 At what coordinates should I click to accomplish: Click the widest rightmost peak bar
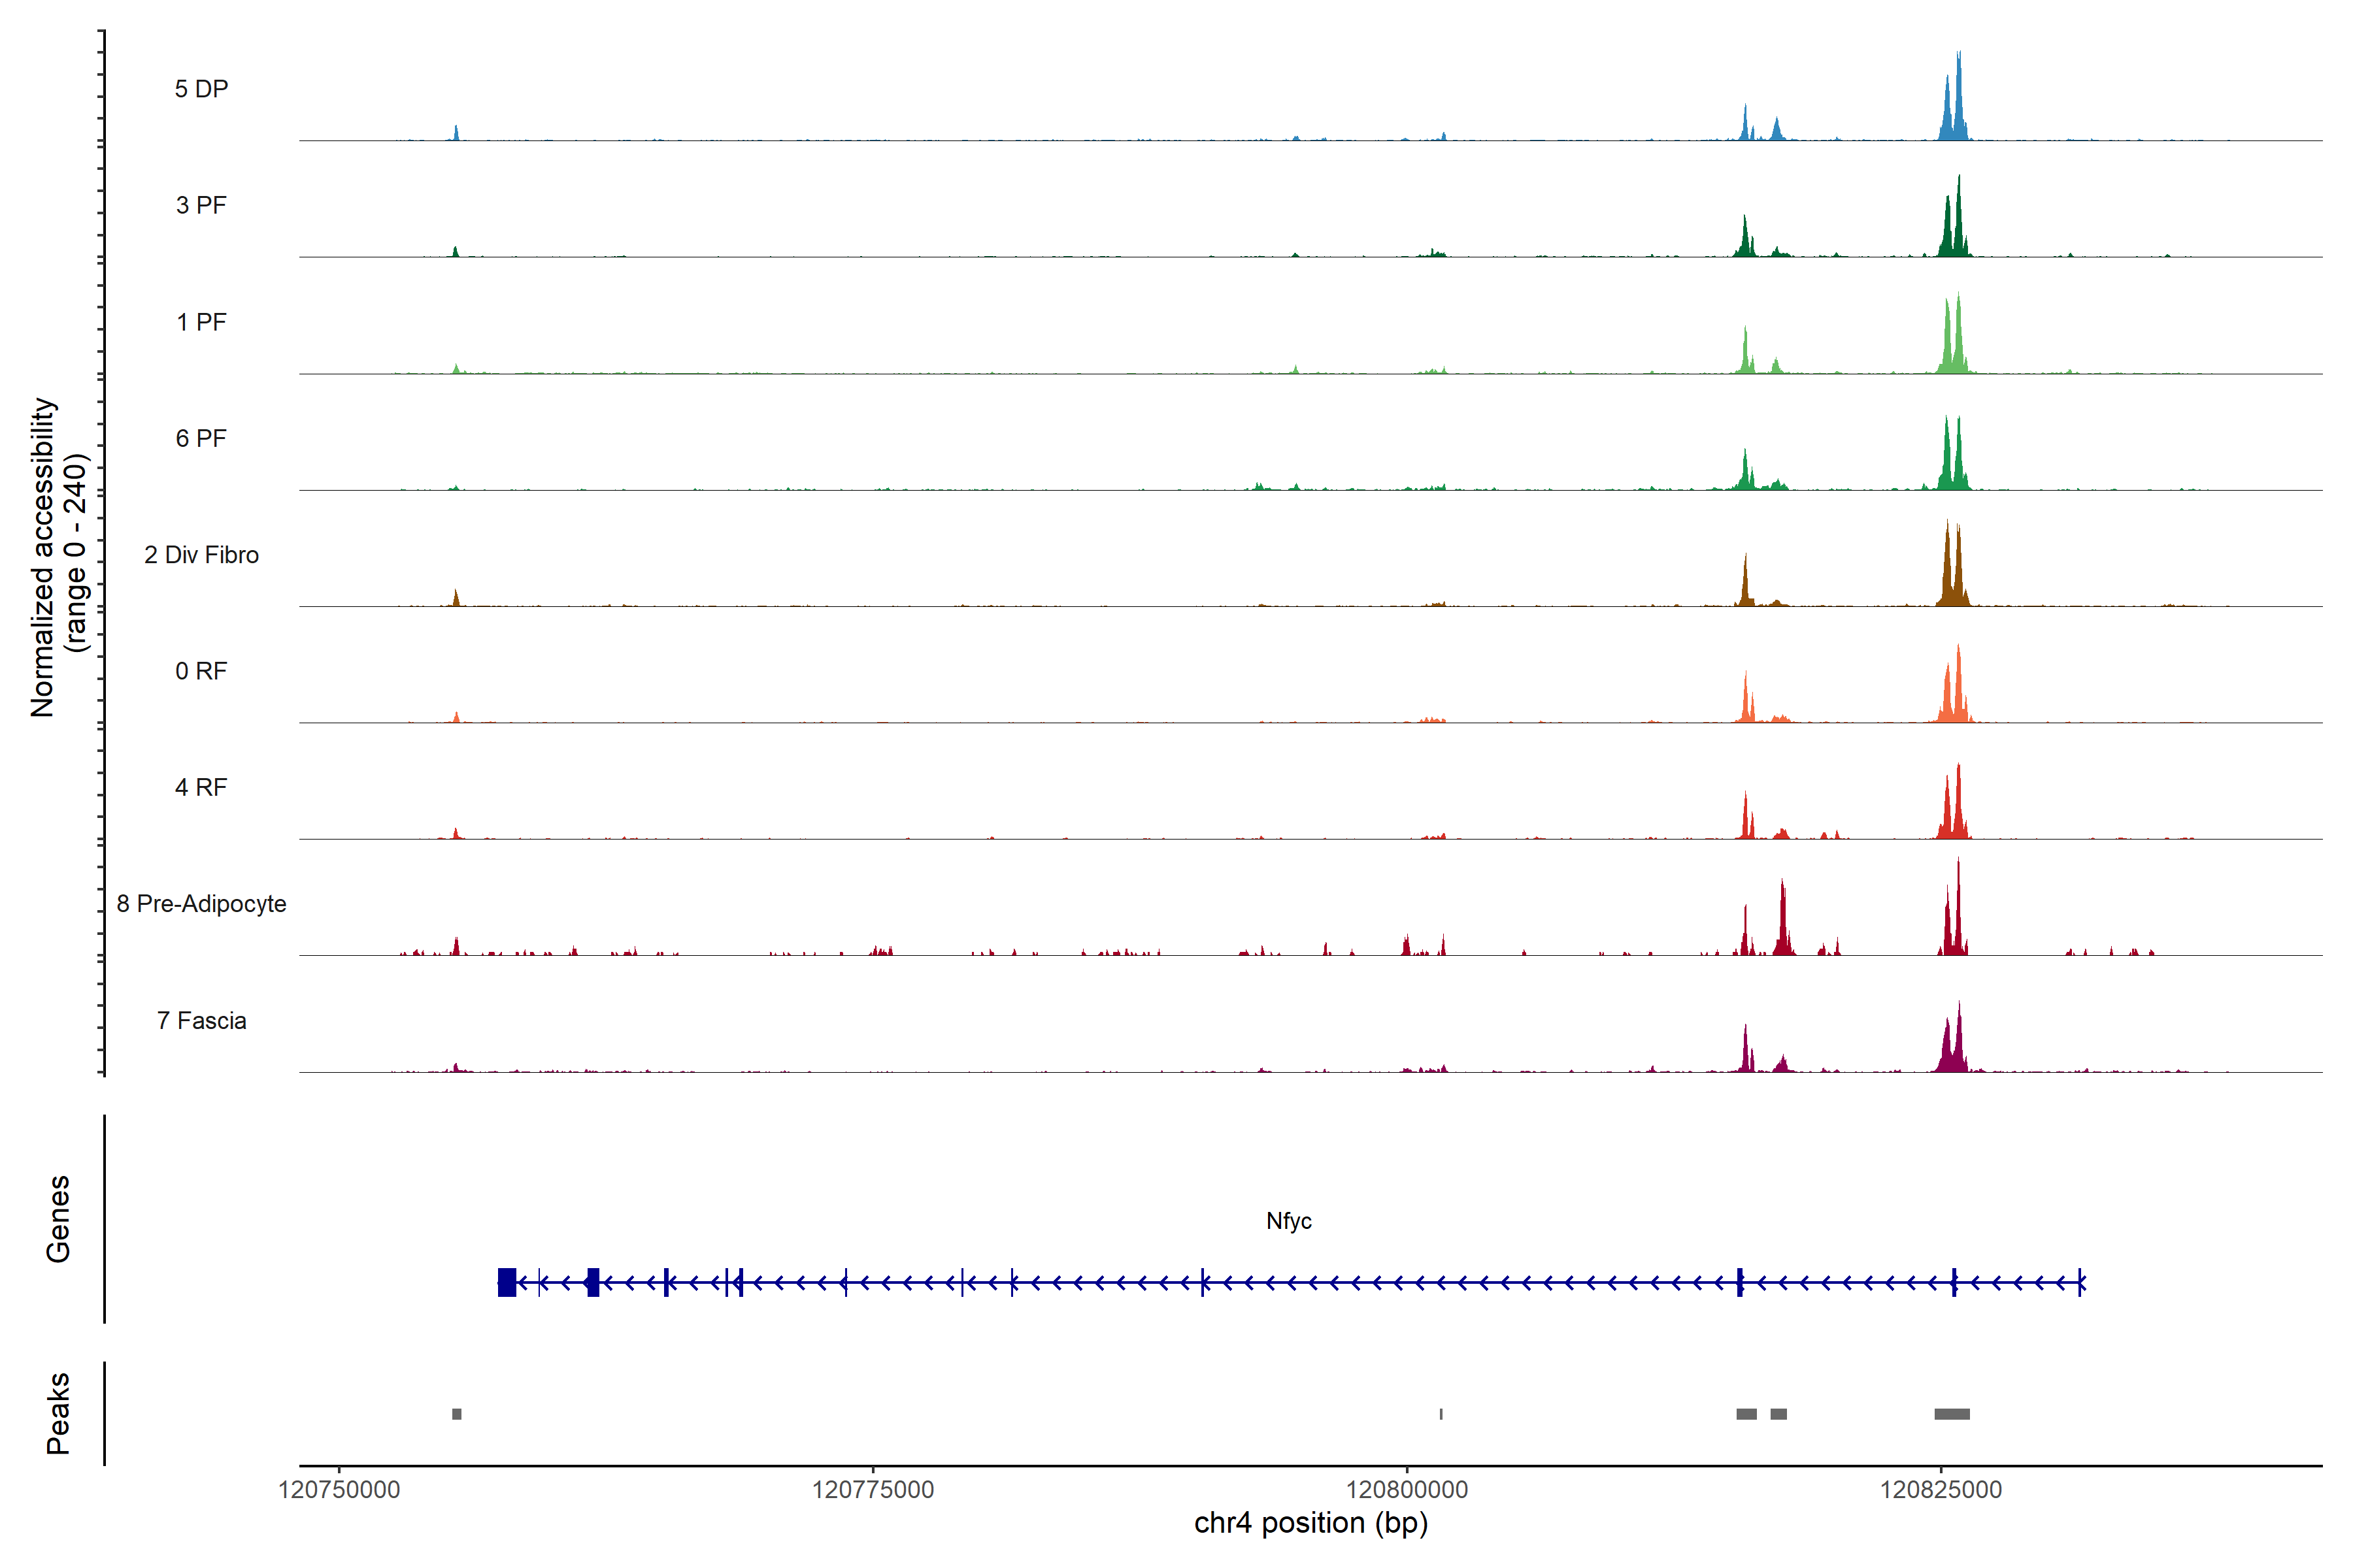[1952, 1414]
